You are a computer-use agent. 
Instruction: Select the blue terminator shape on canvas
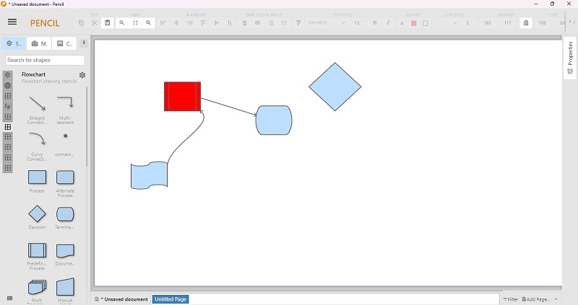pyautogui.click(x=274, y=120)
